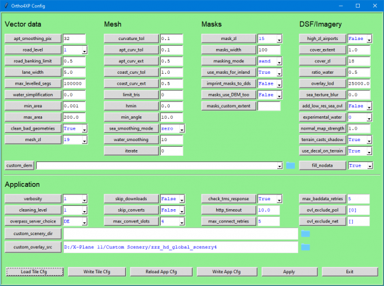Click max_baddata_retries label button
384x286 pixels.
click(x=322, y=199)
